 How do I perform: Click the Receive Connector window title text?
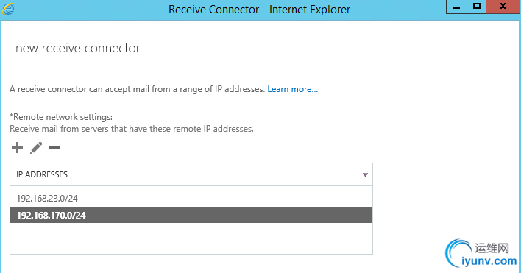pyautogui.click(x=259, y=10)
